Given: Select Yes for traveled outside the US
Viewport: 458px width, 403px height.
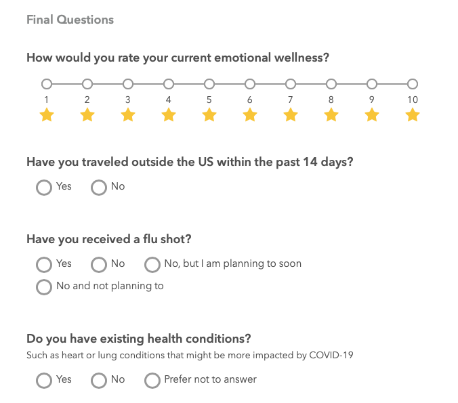Looking at the screenshot, I should [x=44, y=187].
